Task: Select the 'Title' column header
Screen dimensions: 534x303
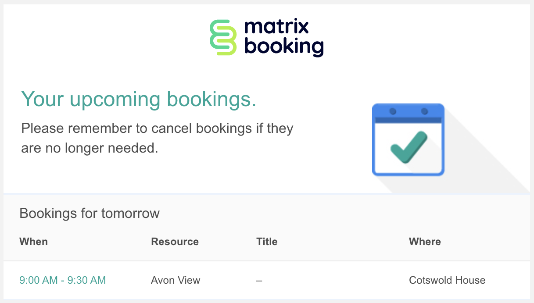Action: [x=267, y=242]
